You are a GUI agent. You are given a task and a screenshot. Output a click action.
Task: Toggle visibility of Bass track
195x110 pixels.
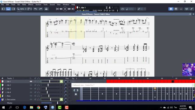coord(31,96)
